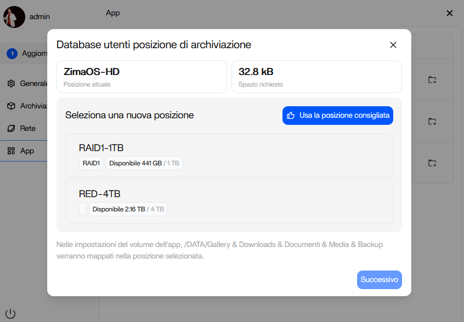Click the admin username text
The height and width of the screenshot is (322, 464).
coord(39,17)
